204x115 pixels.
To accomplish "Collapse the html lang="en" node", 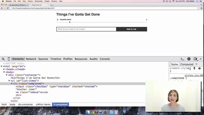I will [x=1, y=66].
